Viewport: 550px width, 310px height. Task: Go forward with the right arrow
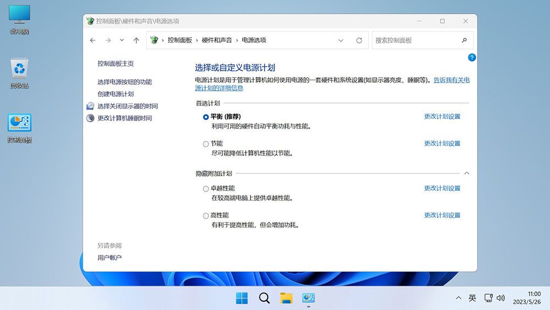coord(108,40)
